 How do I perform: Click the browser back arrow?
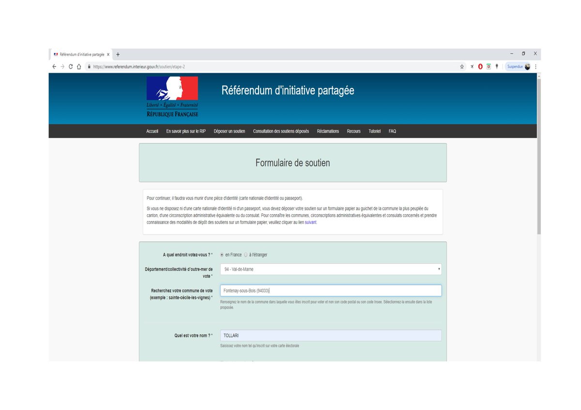click(x=54, y=67)
